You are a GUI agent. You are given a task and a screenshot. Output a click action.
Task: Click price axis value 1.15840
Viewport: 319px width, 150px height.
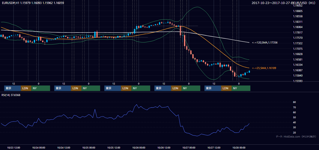click(x=298, y=75)
